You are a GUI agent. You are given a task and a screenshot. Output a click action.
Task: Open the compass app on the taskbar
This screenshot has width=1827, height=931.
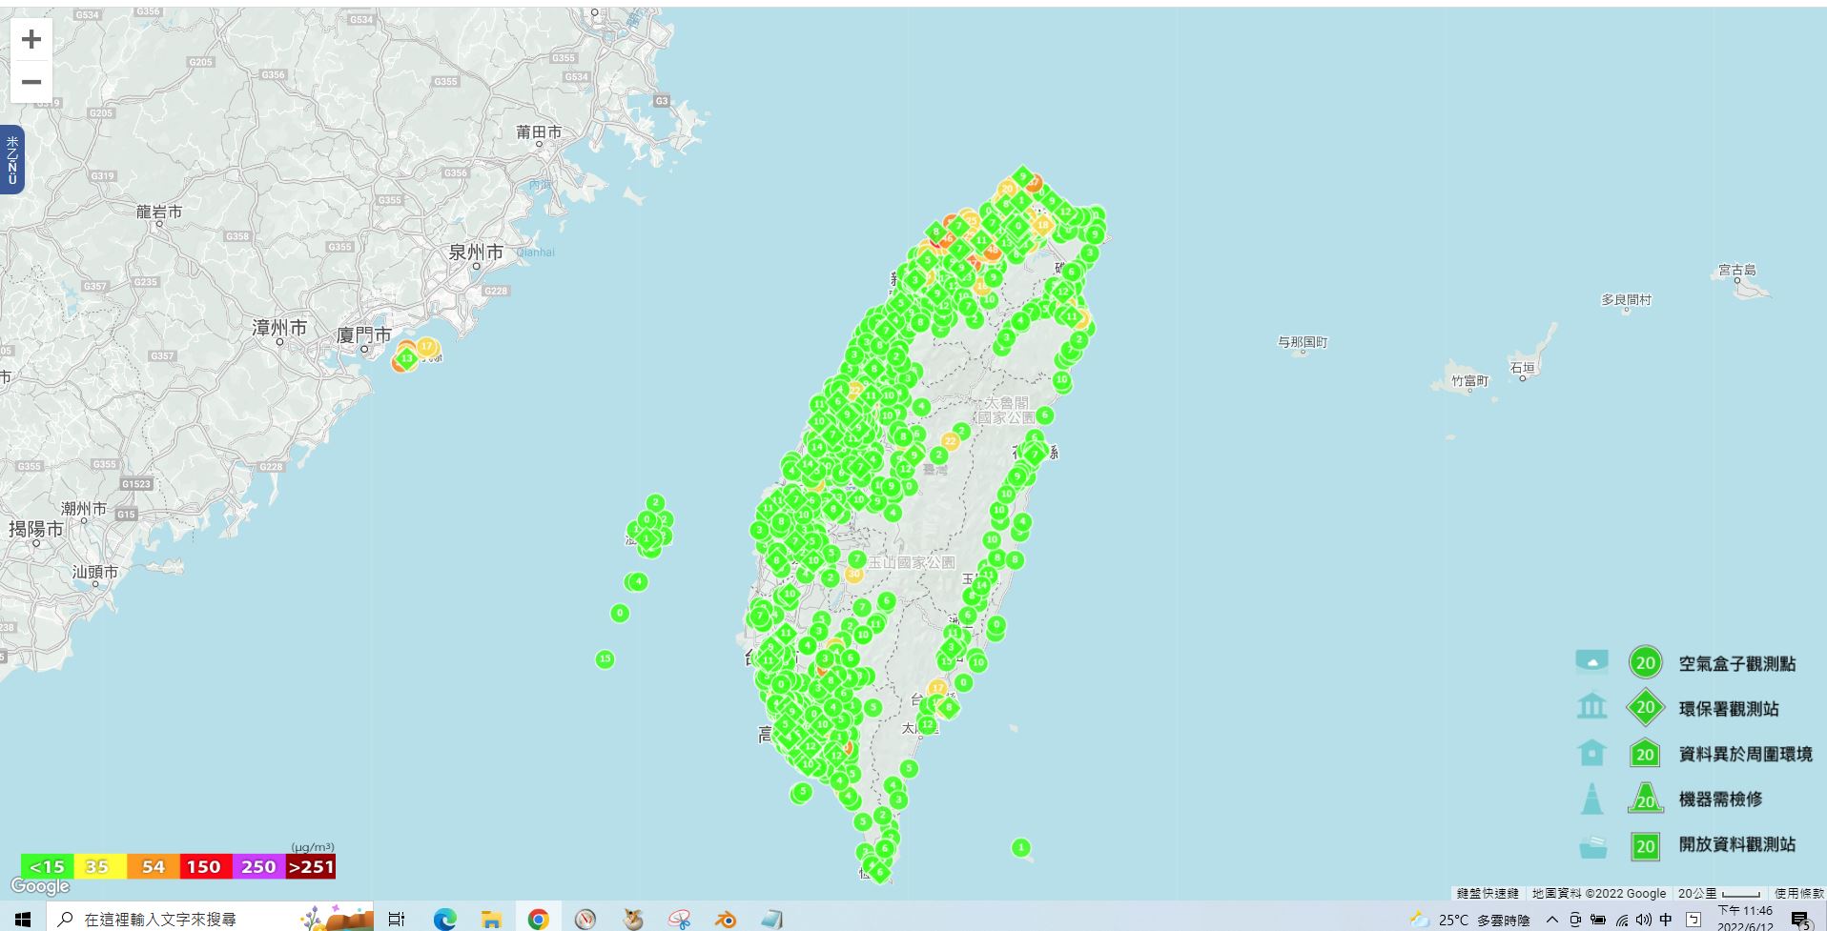point(585,919)
